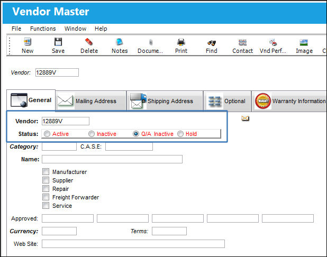Switch to the Mailing Address tab
327x257 pixels.
pyautogui.click(x=91, y=101)
